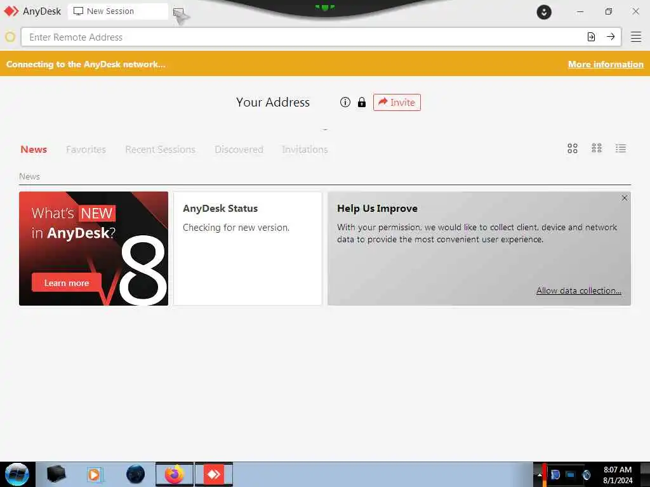Open the black box taskbar icon
Image resolution: width=650 pixels, height=487 pixels.
(56, 474)
